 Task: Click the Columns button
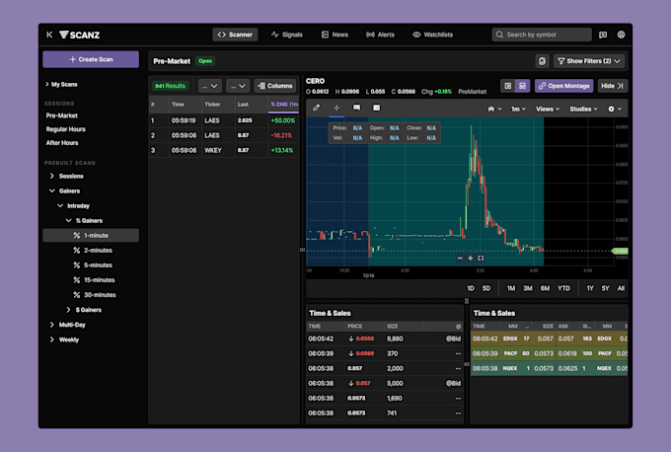click(x=275, y=86)
